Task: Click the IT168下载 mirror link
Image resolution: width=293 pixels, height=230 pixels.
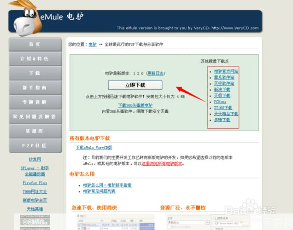Action: coord(223,108)
